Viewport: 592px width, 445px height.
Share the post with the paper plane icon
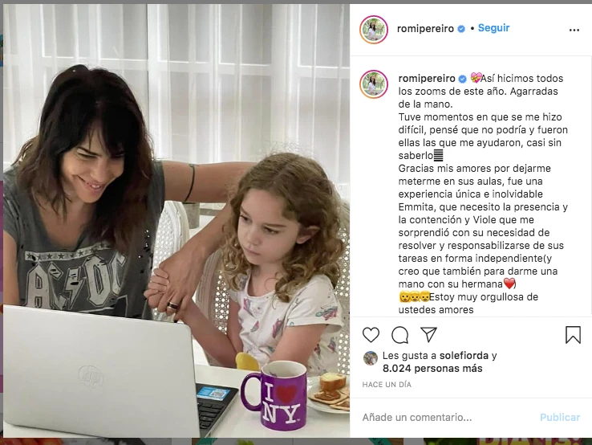(428, 335)
